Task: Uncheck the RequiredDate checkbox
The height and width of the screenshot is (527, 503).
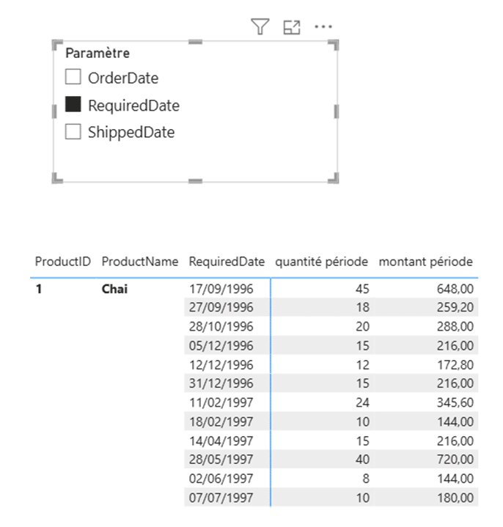Action: tap(73, 105)
